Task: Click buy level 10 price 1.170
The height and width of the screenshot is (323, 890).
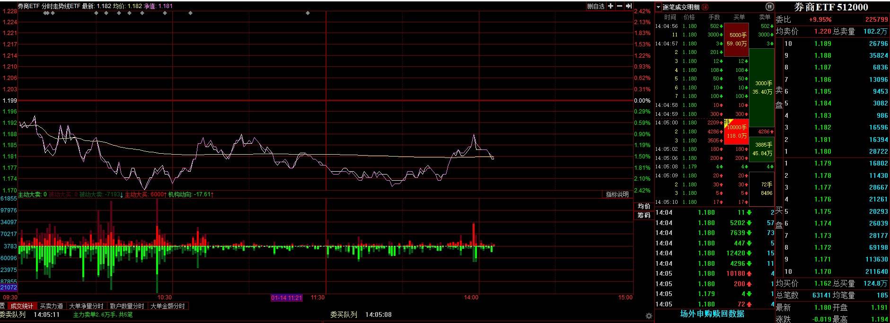Action: (822, 271)
